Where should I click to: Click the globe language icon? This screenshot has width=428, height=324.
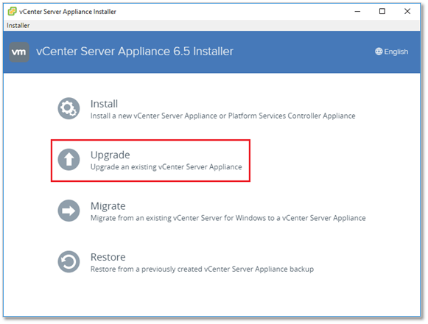(x=379, y=52)
